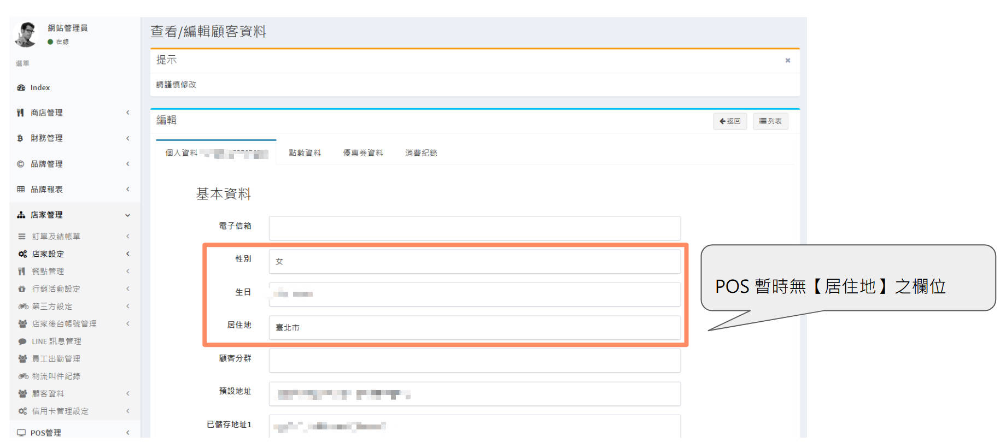Open the 優惠券資料 tab
Screen dimensions: 1000x448
point(362,153)
